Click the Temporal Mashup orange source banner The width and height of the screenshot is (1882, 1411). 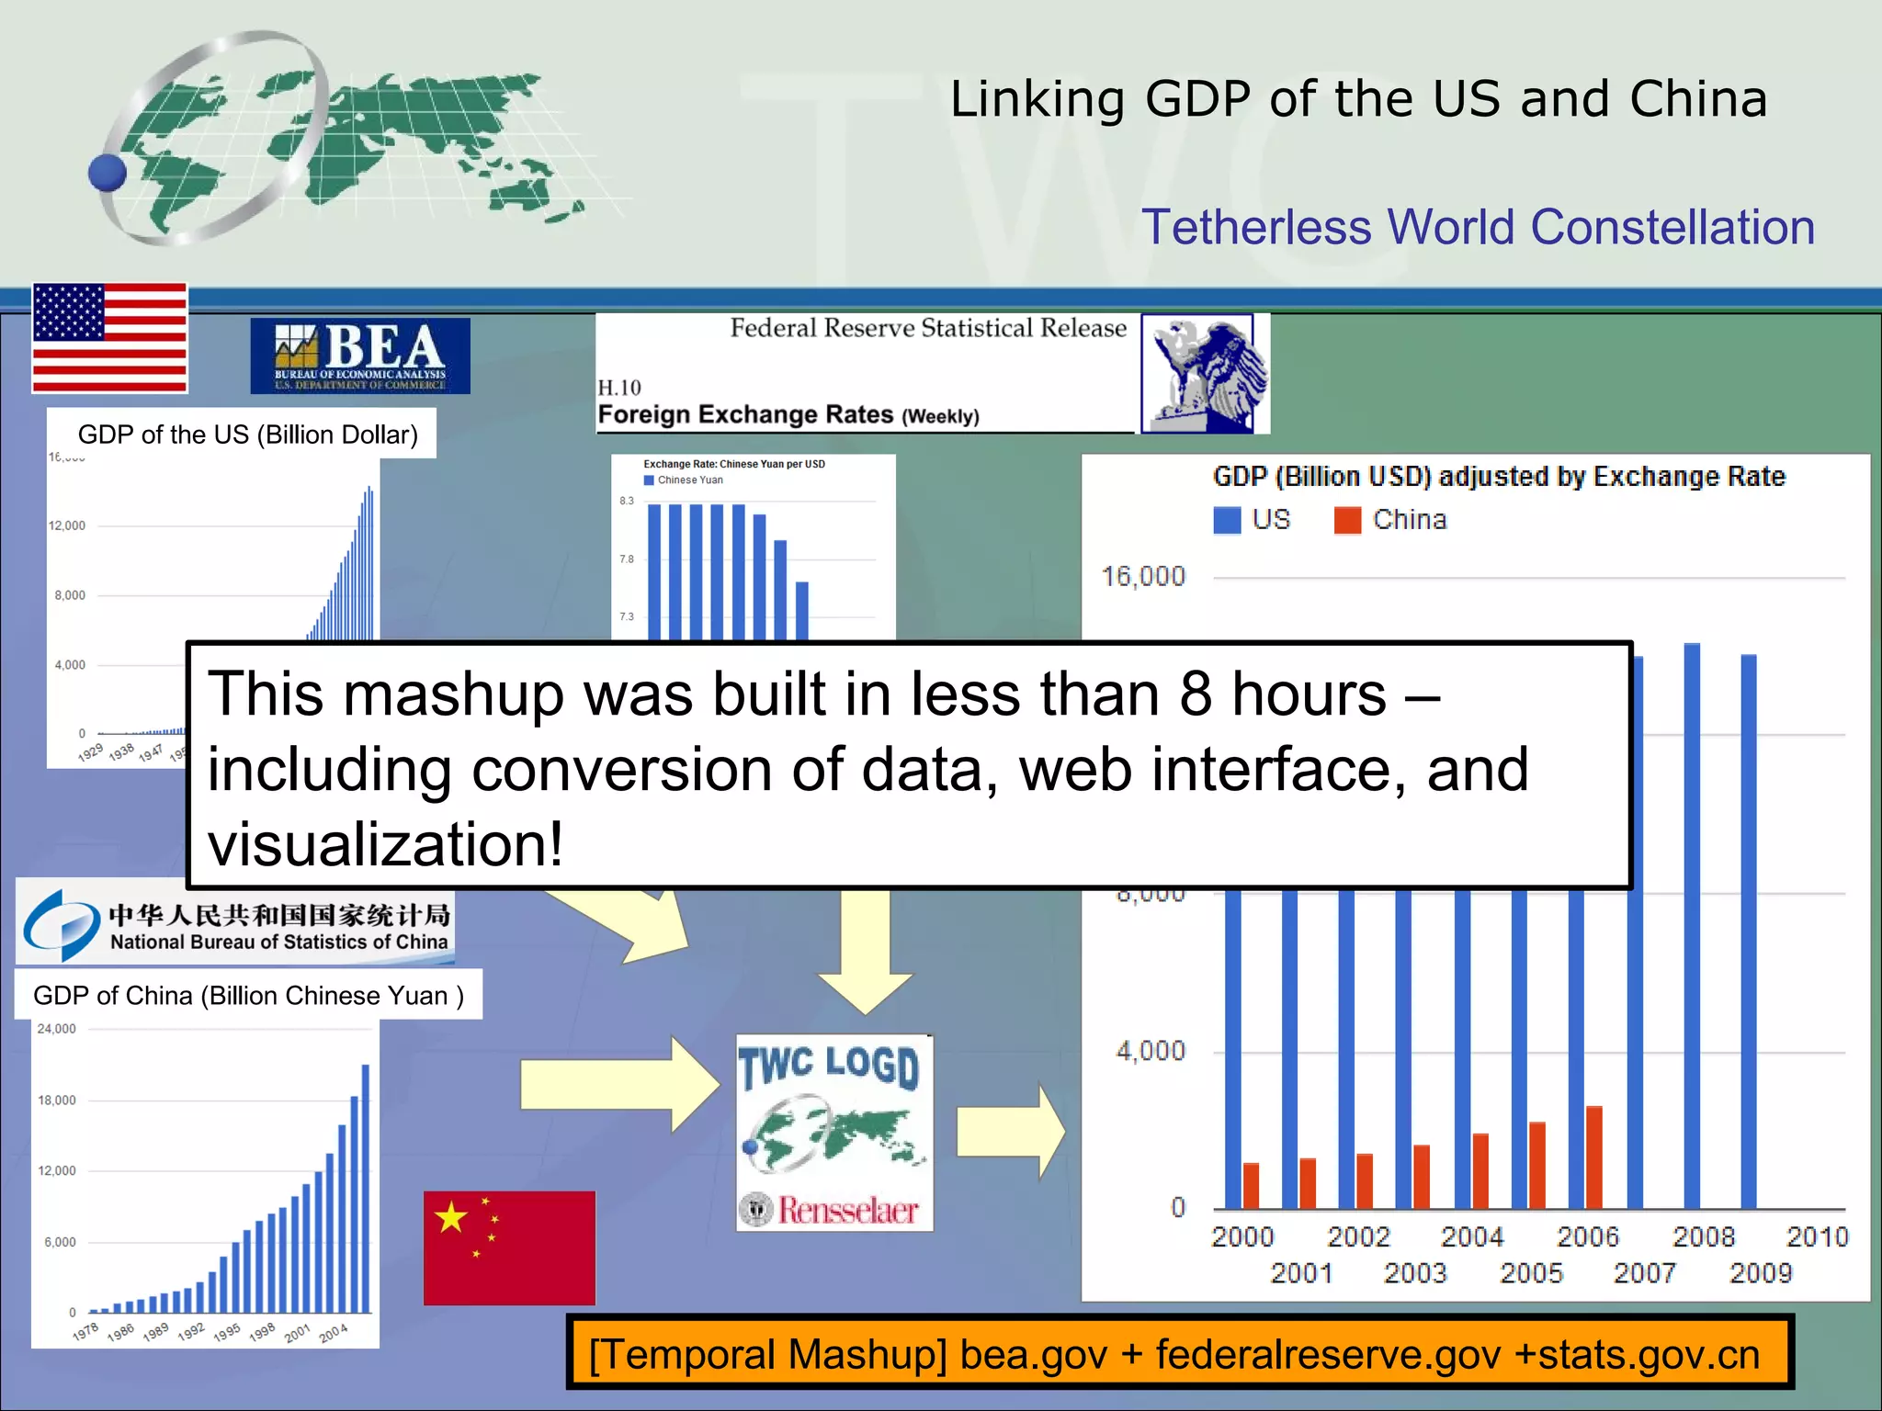pos(1179,1355)
